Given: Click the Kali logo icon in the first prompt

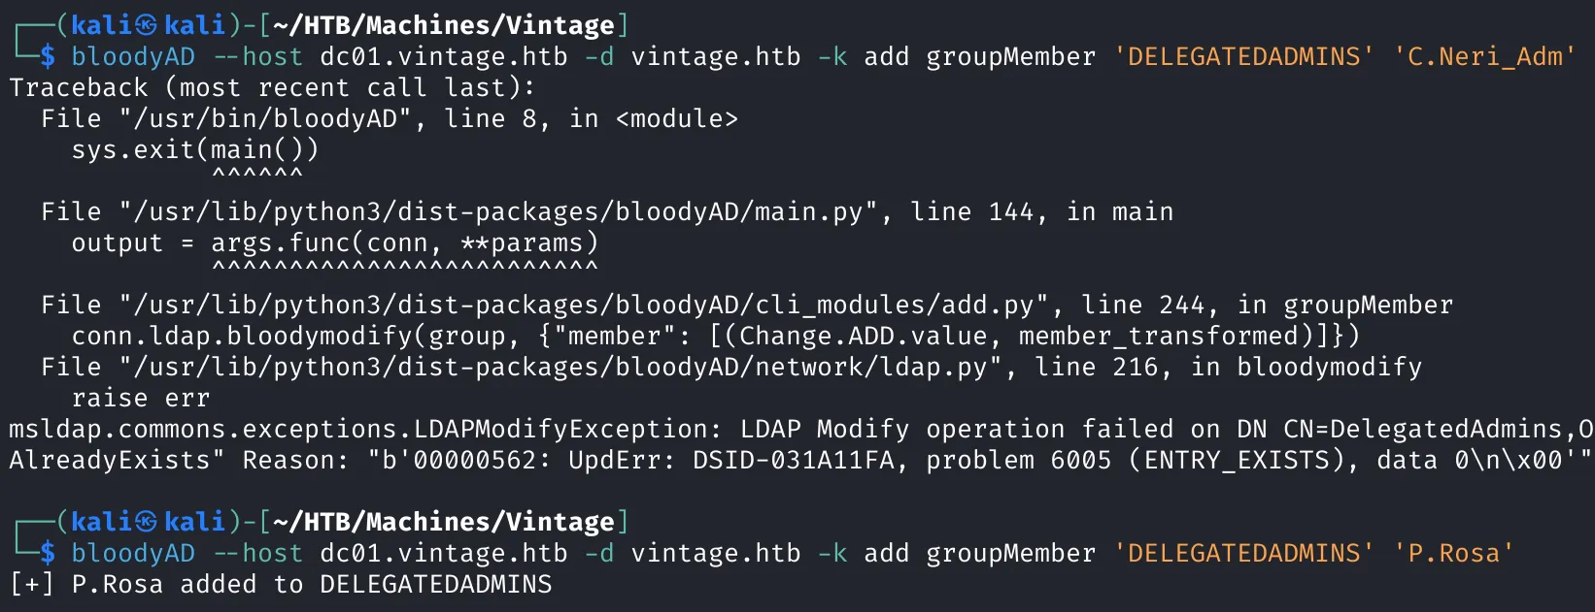Looking at the screenshot, I should 146,25.
